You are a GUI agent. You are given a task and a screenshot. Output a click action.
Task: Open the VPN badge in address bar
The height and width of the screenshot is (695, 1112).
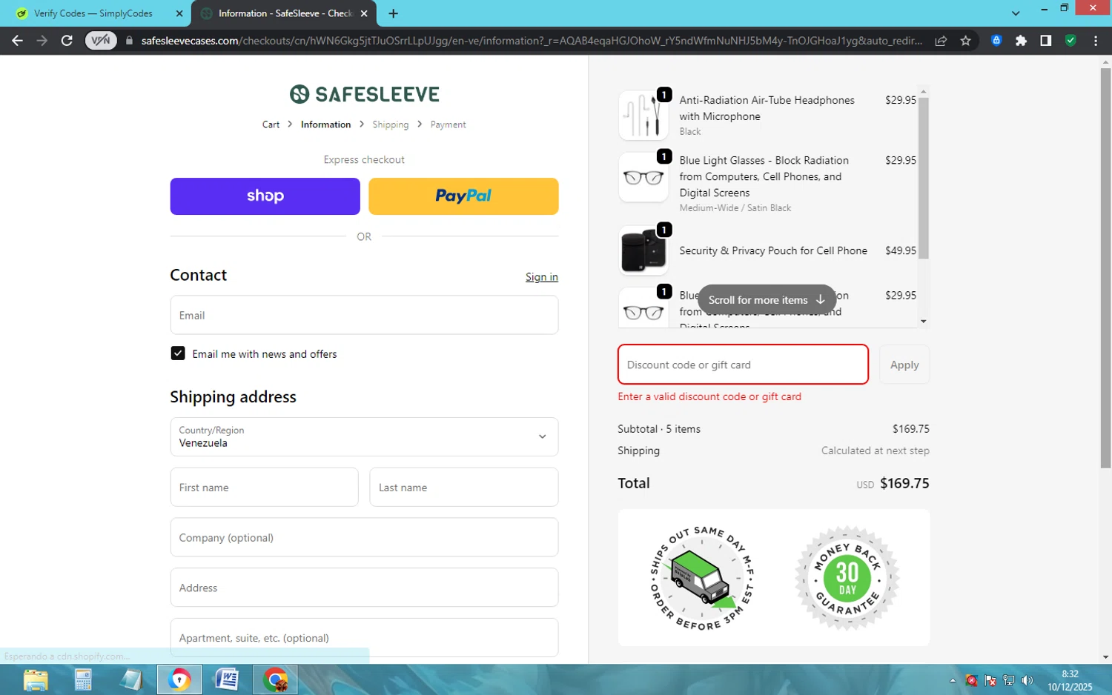tap(101, 41)
